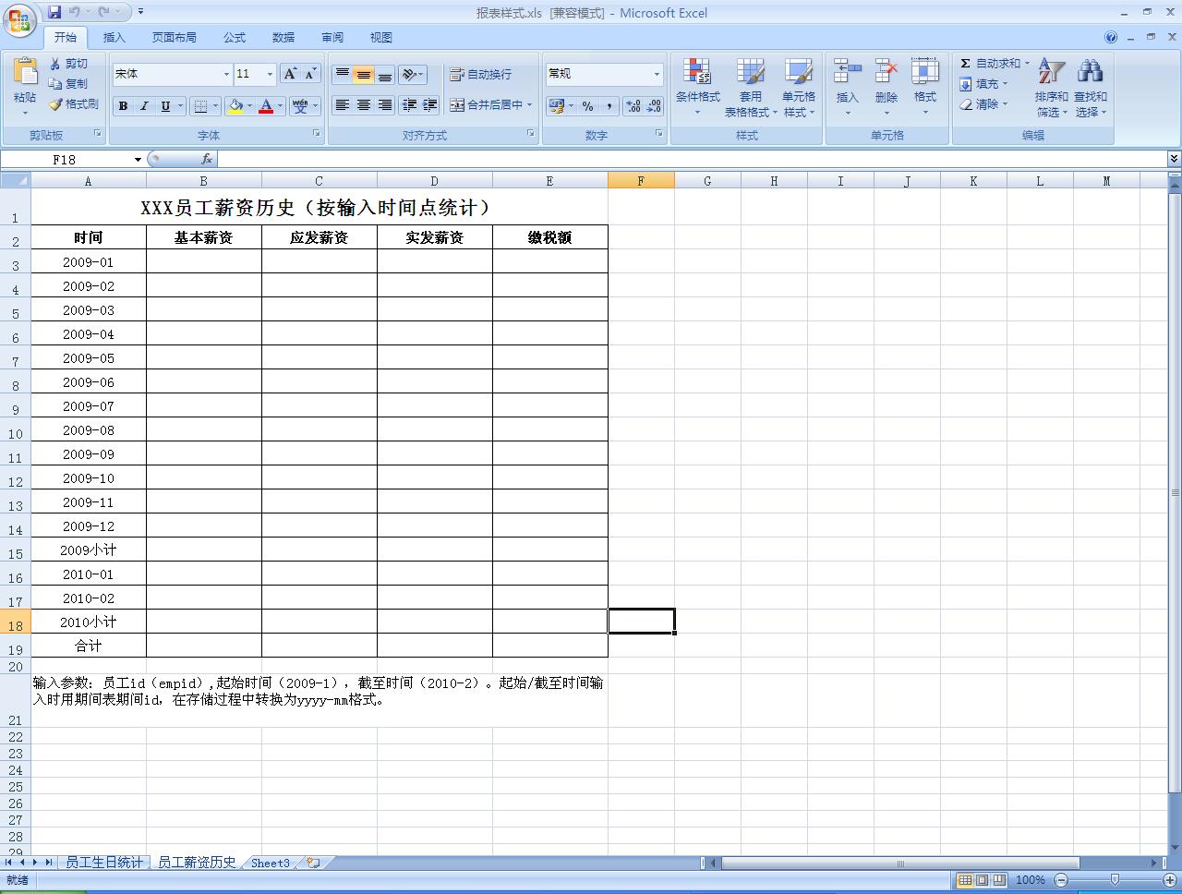Open Format as Table (套用表格格式)
The image size is (1182, 894).
(750, 88)
